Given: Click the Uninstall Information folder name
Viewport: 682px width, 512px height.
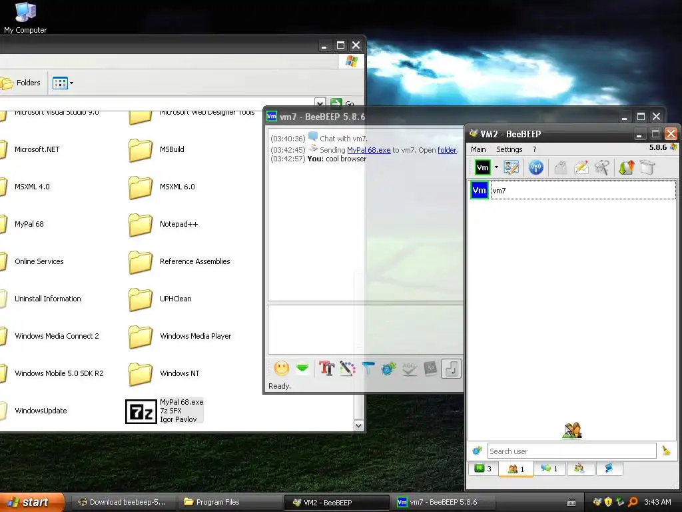Looking at the screenshot, I should [48, 299].
